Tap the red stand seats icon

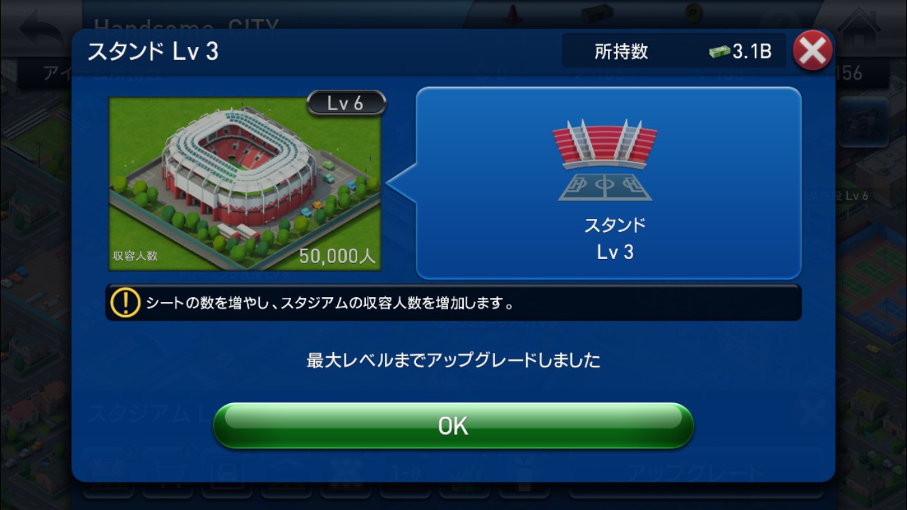tap(604, 160)
